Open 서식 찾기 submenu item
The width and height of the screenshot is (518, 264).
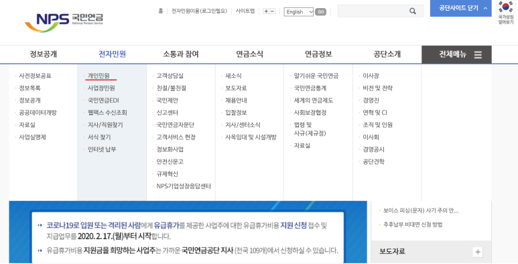(99, 137)
